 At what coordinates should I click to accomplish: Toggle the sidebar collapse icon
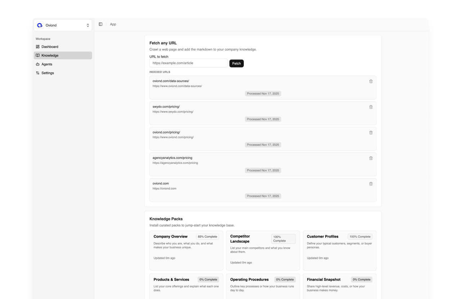(x=100, y=24)
